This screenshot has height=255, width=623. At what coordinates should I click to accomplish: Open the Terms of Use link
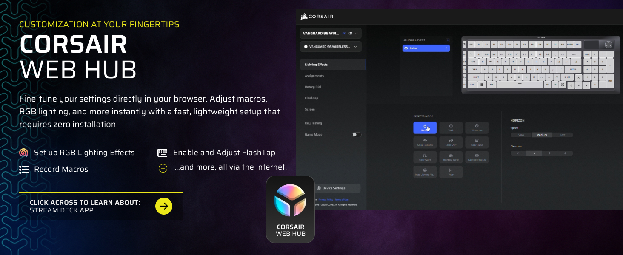click(341, 199)
